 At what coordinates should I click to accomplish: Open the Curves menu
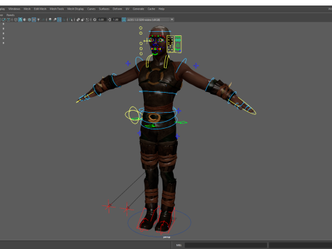pyautogui.click(x=91, y=9)
